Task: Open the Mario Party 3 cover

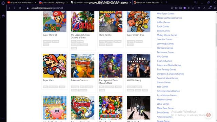Action: [111, 108]
